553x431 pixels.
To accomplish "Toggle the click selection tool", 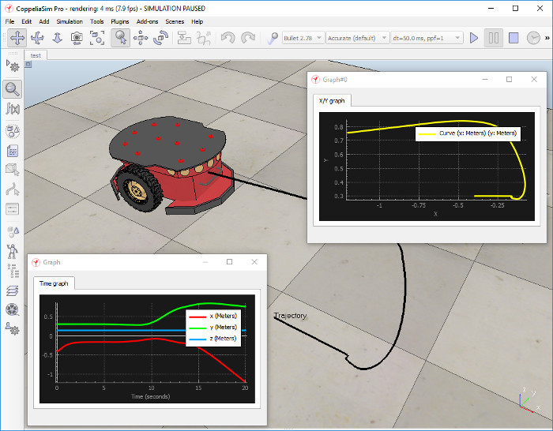I will pyautogui.click(x=120, y=38).
